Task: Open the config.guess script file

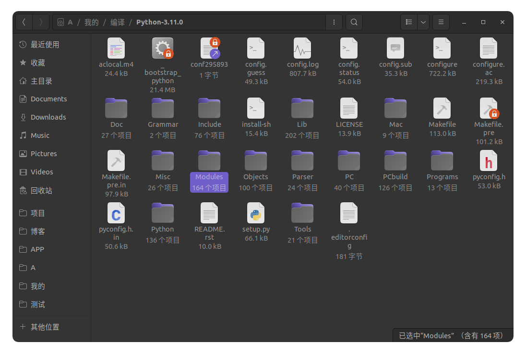Action: tap(256, 49)
